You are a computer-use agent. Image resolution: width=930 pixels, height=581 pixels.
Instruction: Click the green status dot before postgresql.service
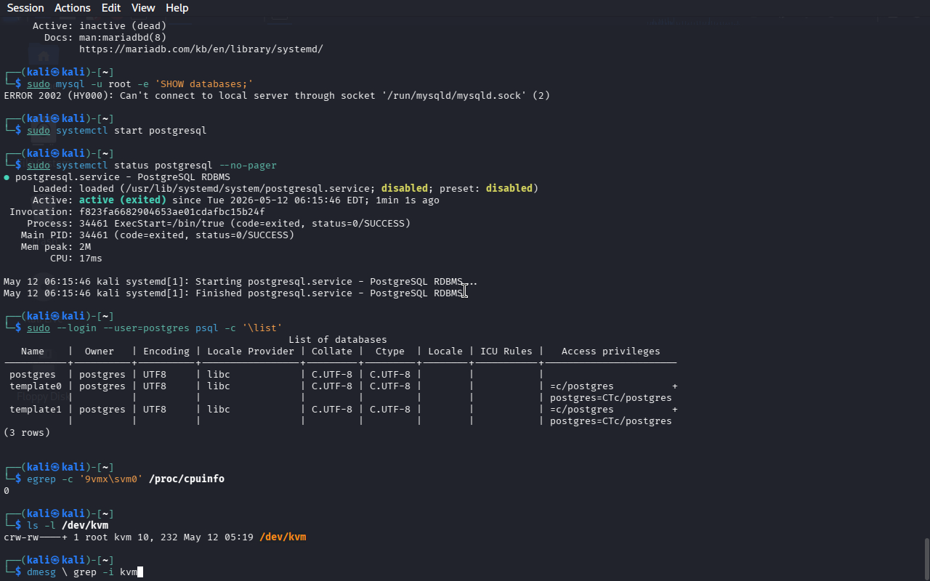(x=7, y=177)
